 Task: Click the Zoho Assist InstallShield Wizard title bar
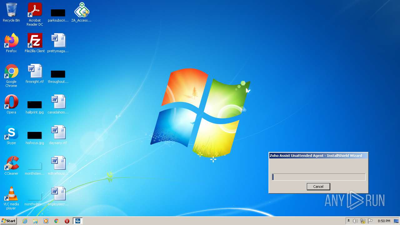coord(318,156)
